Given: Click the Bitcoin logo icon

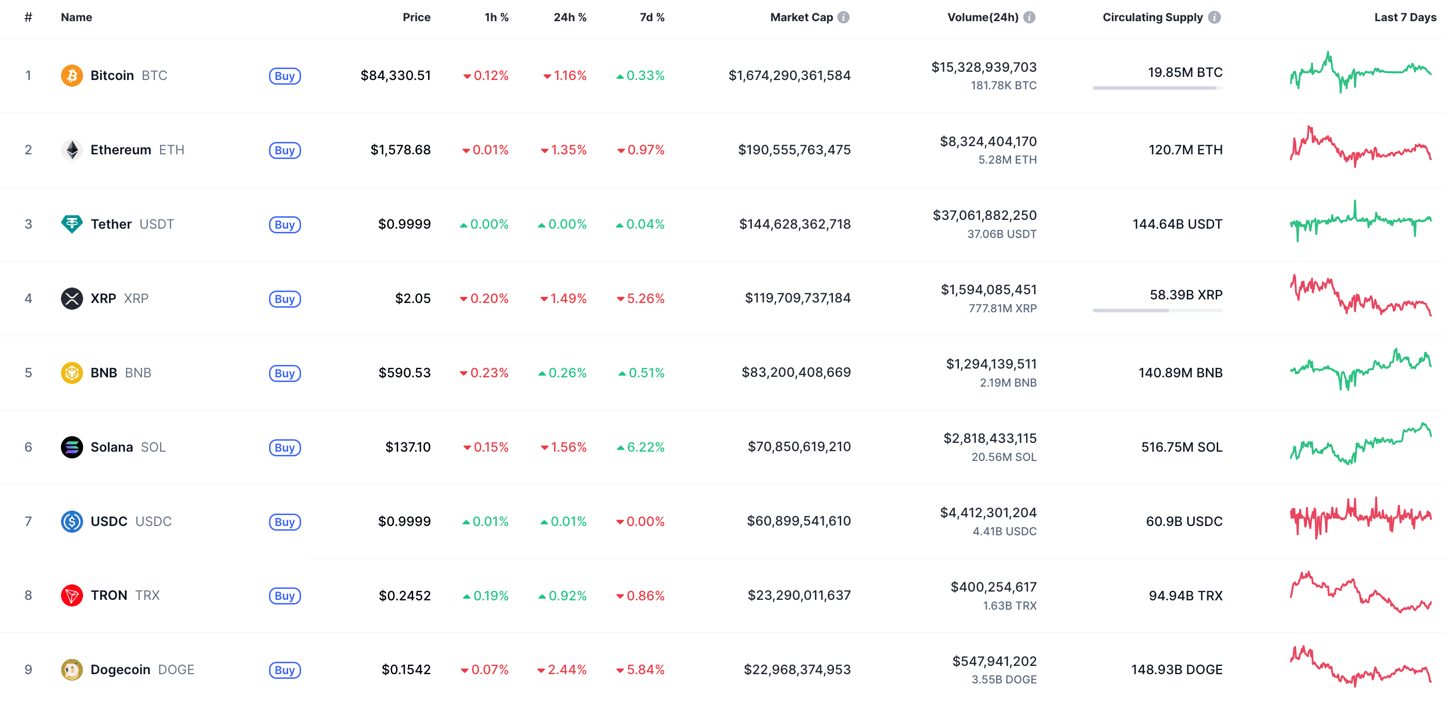Looking at the screenshot, I should (71, 75).
